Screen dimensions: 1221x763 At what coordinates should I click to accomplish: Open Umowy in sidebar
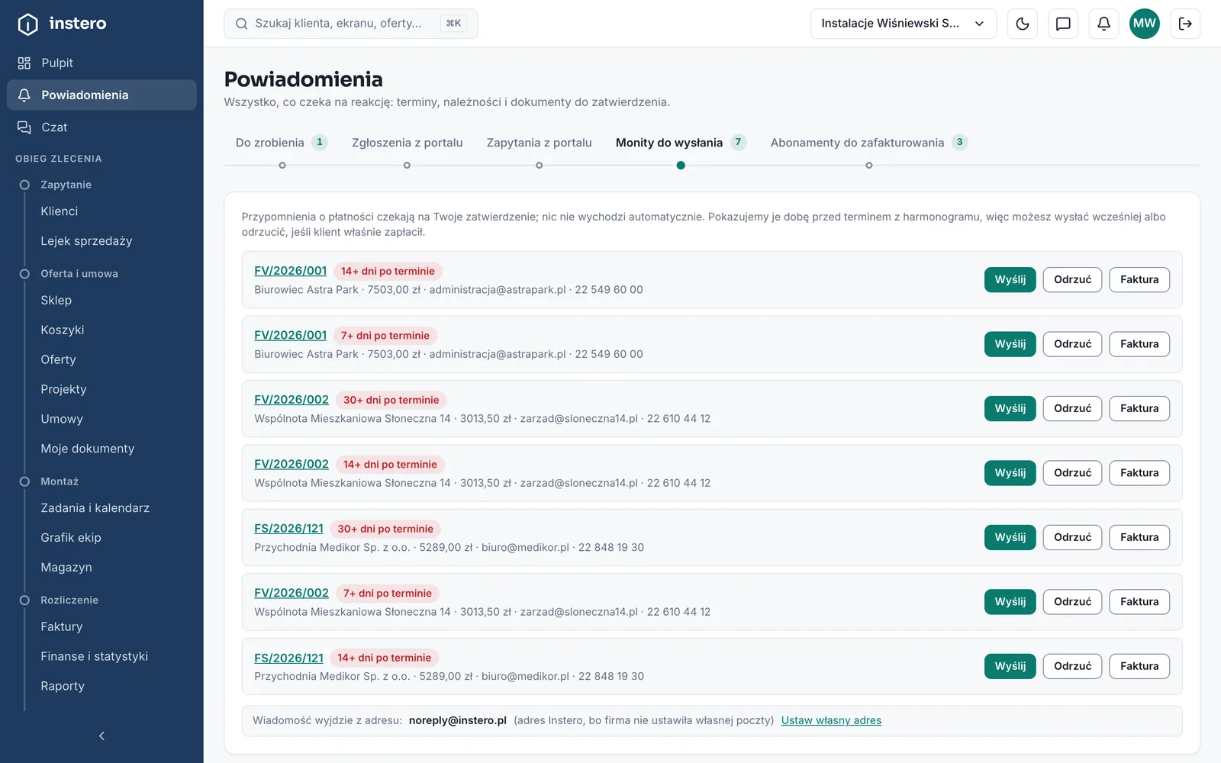62,420
